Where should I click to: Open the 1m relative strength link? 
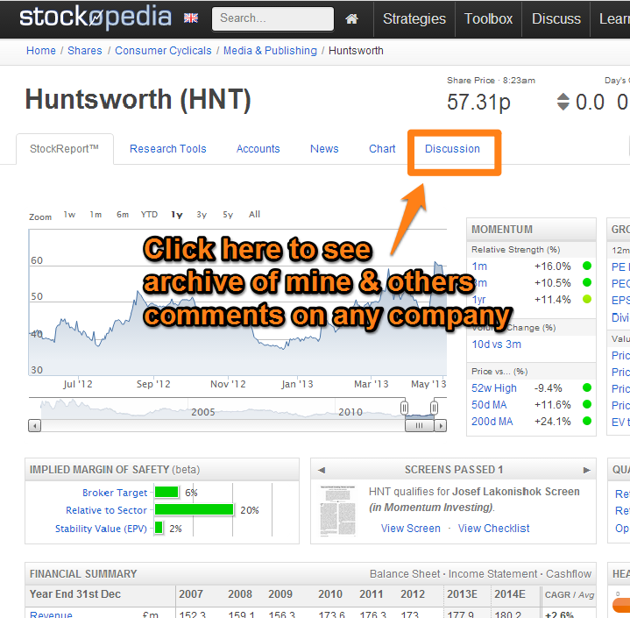coord(479,266)
